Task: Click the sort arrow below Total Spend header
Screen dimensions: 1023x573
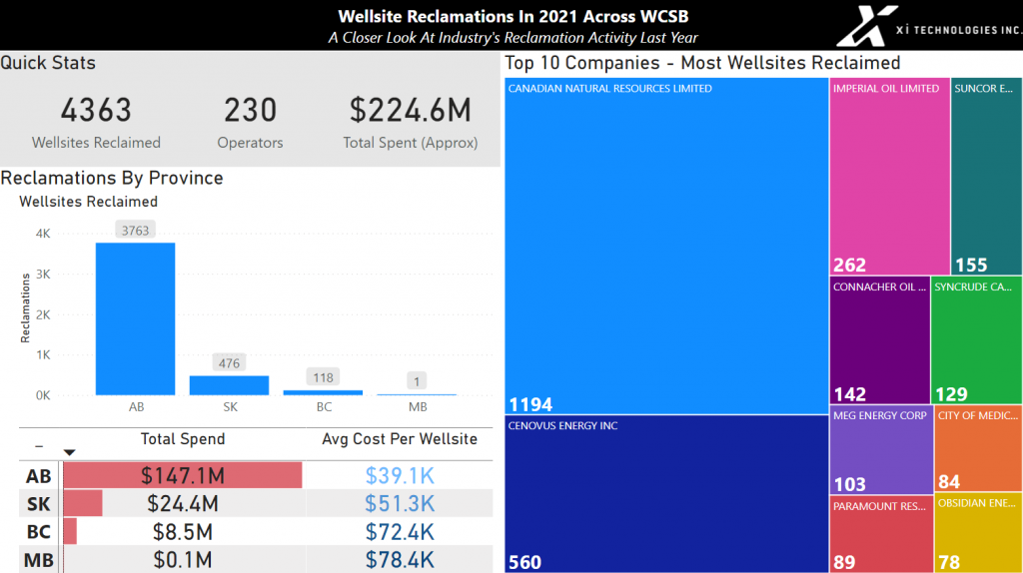Action: coord(69,452)
